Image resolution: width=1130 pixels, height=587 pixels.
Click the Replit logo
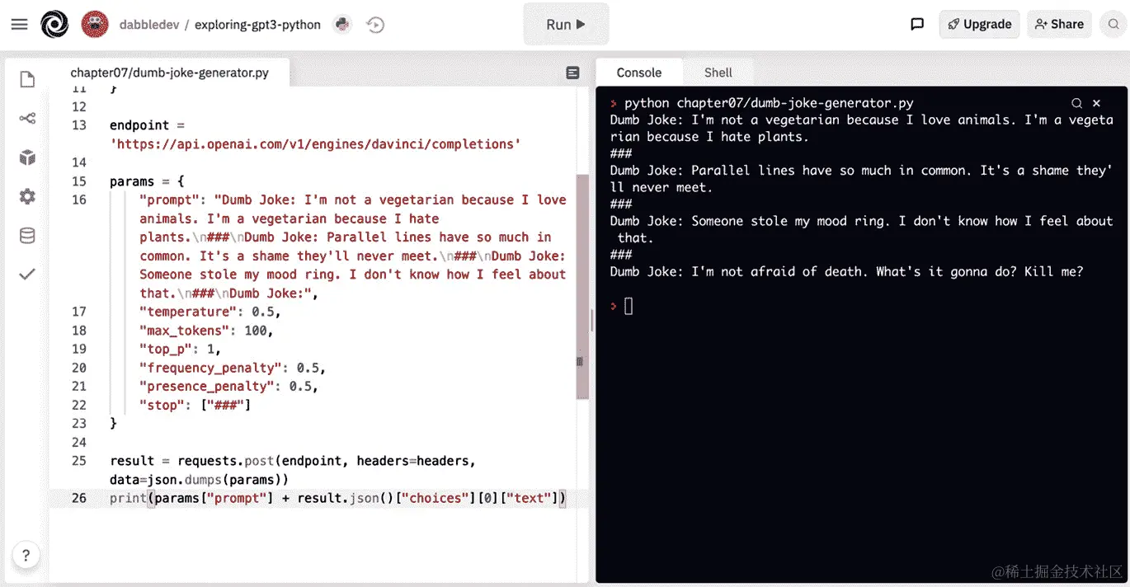54,25
